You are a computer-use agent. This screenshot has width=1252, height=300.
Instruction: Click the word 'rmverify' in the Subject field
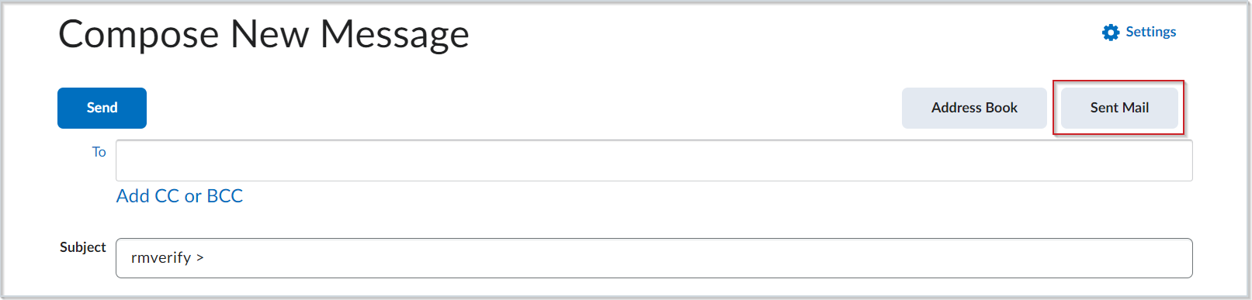(161, 258)
